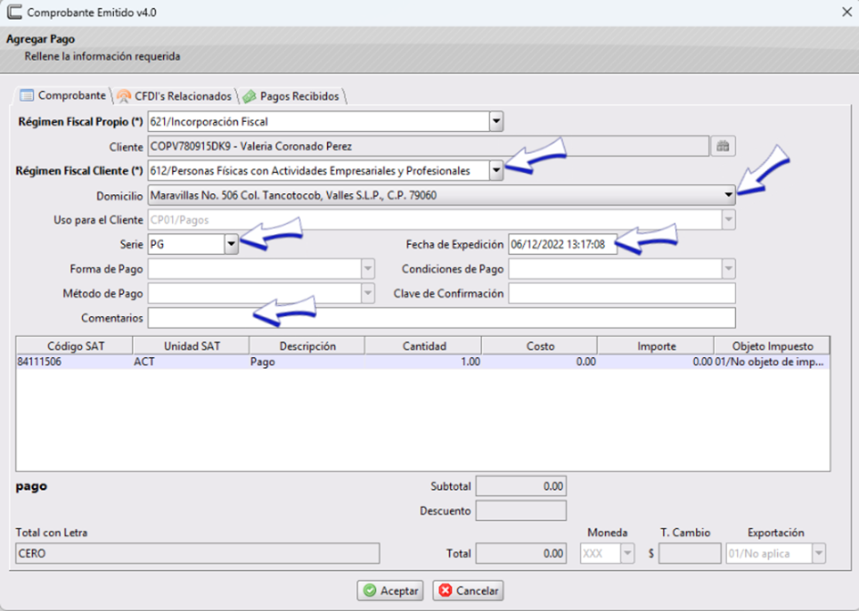Open the Condiciones de Pago dropdown
Image resolution: width=859 pixels, height=611 pixels.
pos(729,269)
